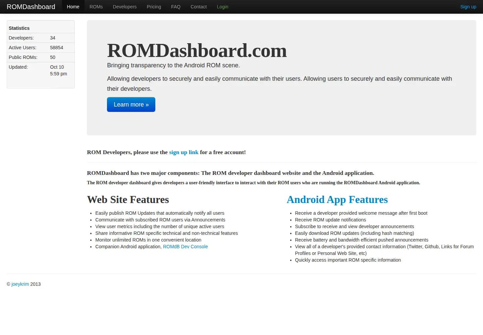Click 'Easily download ROM updates' list item

pos(355,233)
